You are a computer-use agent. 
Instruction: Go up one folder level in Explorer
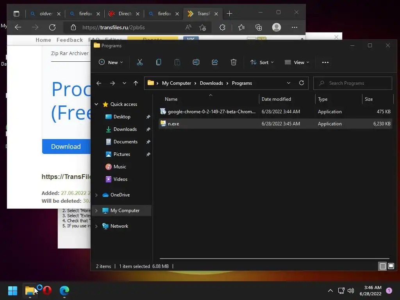coord(136,83)
